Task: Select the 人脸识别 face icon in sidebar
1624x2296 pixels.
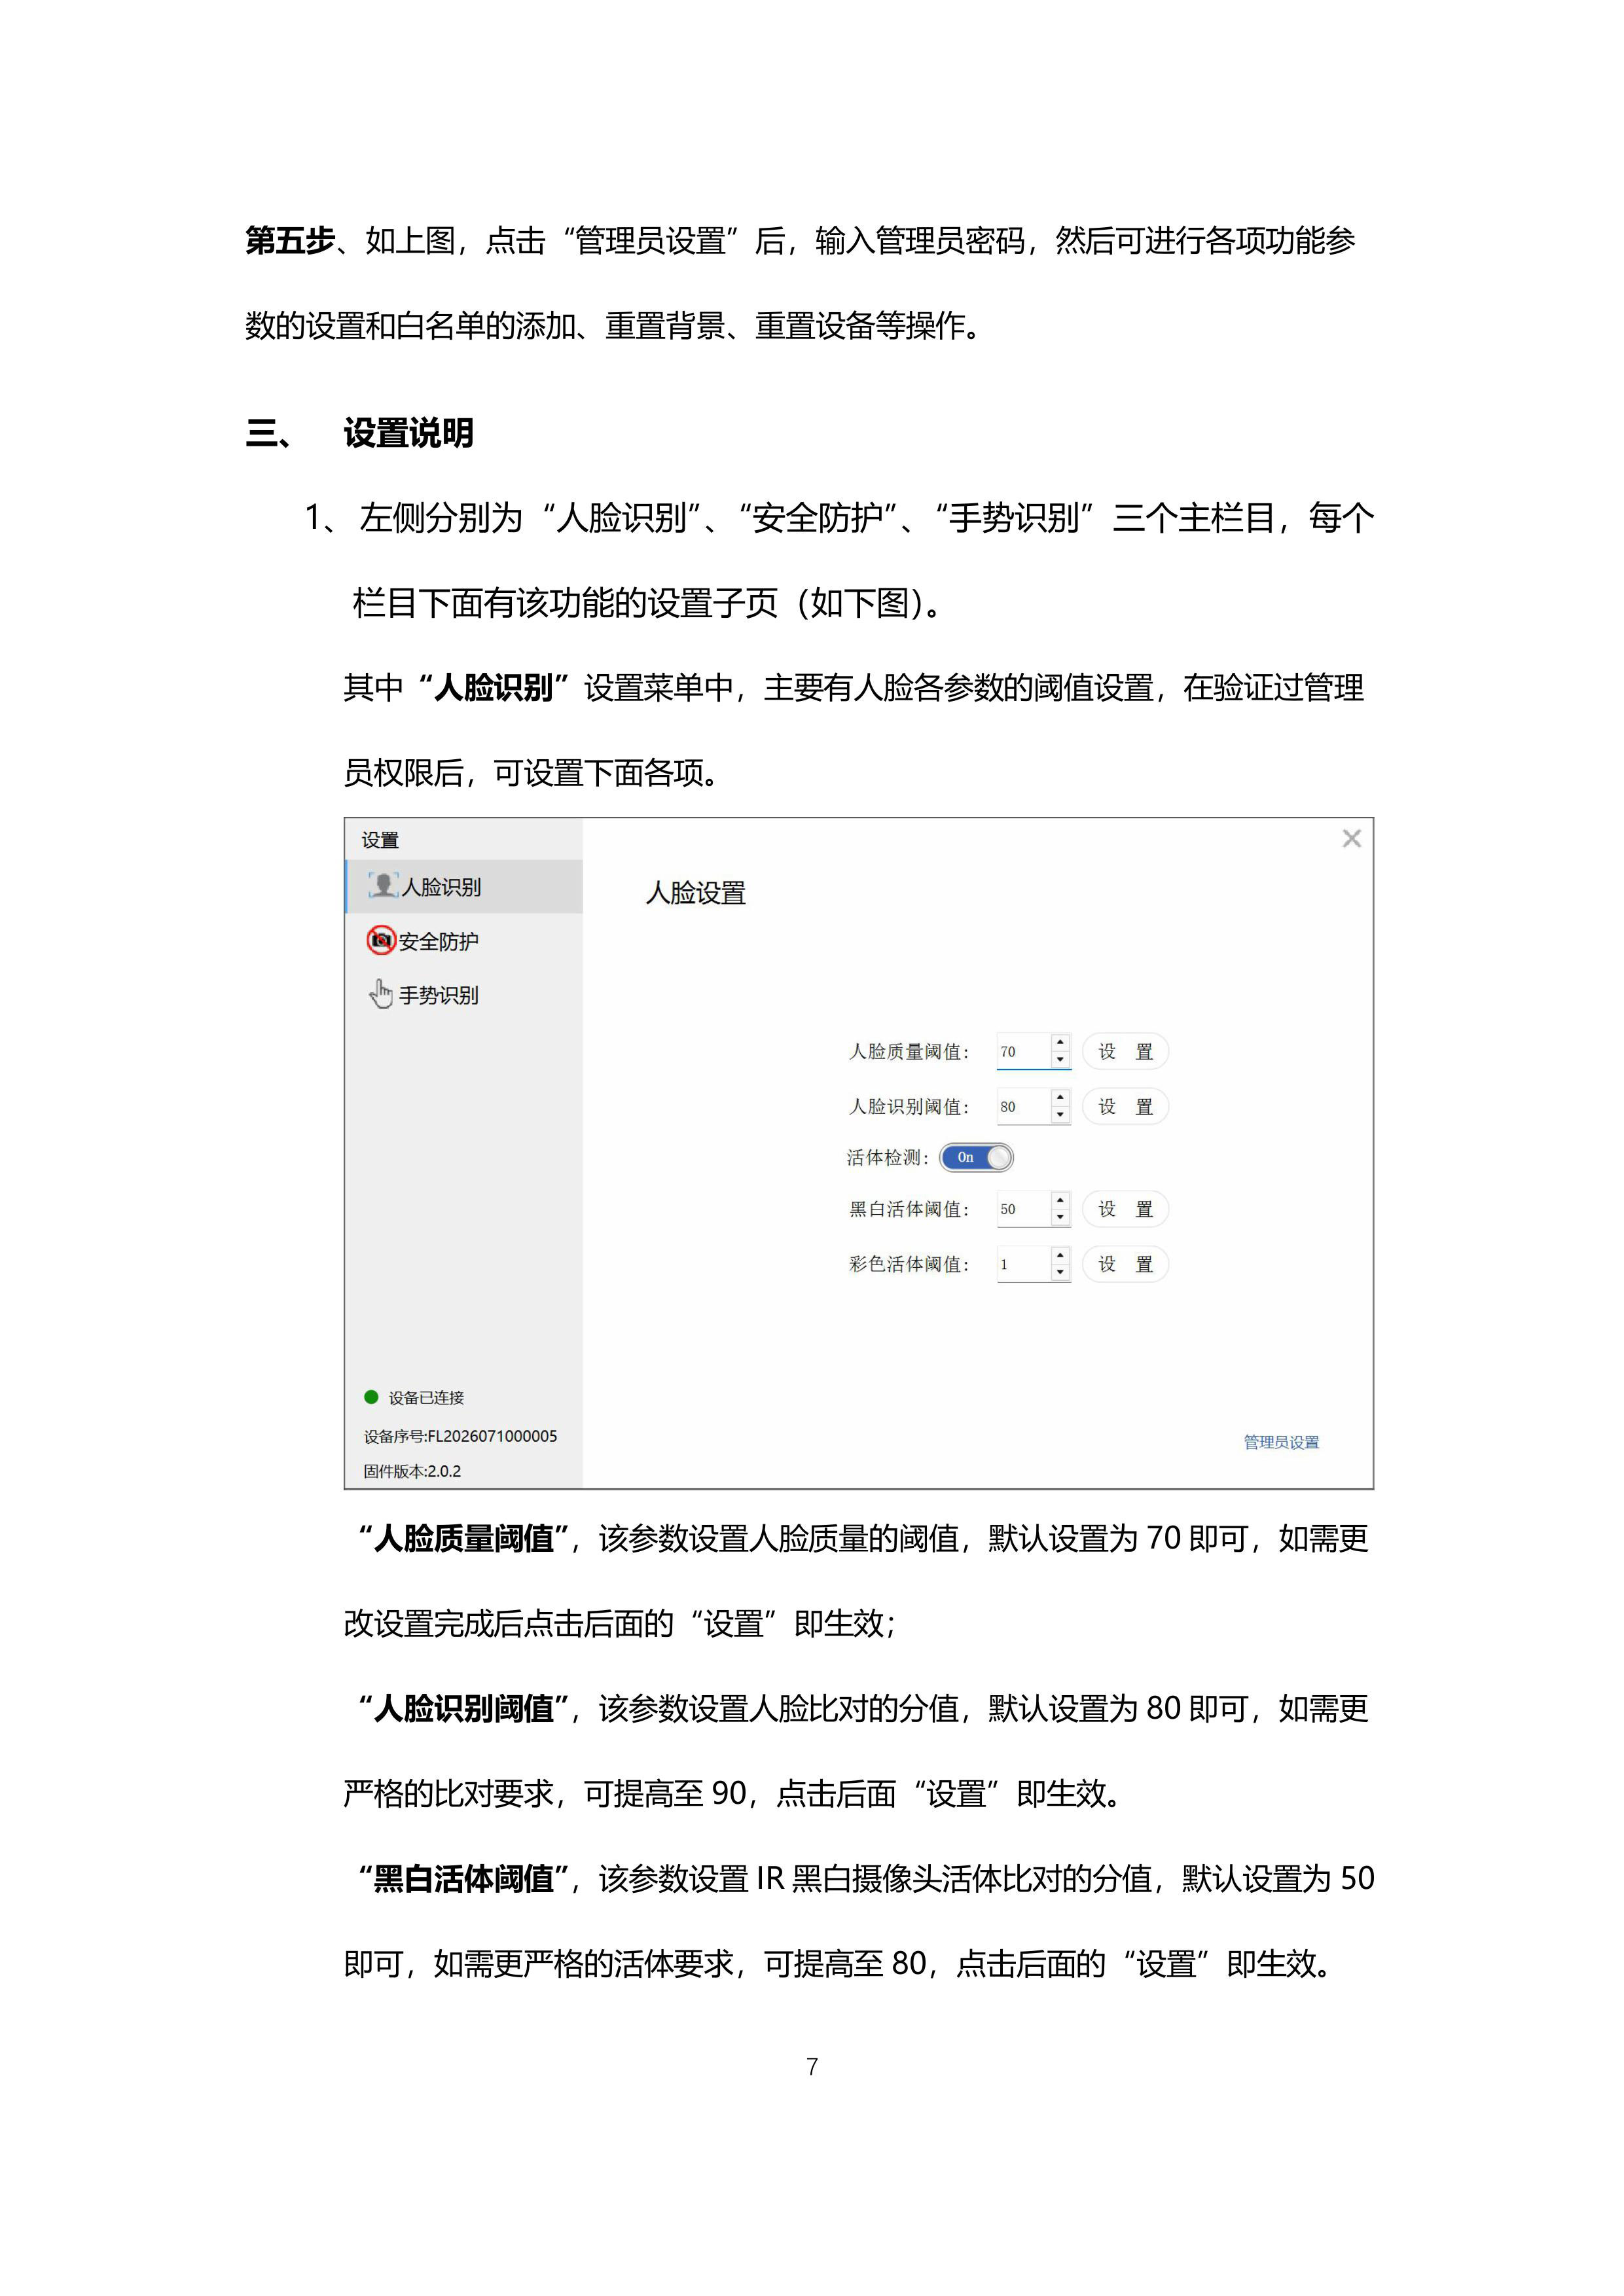Action: click(383, 886)
